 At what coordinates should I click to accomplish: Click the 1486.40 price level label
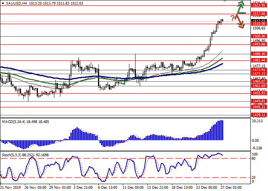pos(258,54)
